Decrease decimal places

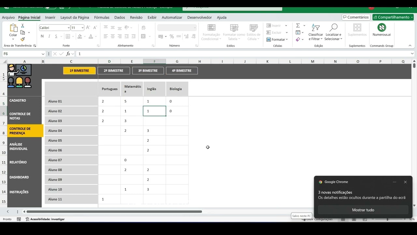[x=193, y=36]
